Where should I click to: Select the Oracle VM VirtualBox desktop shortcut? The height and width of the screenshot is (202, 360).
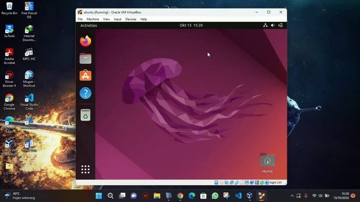9,148
